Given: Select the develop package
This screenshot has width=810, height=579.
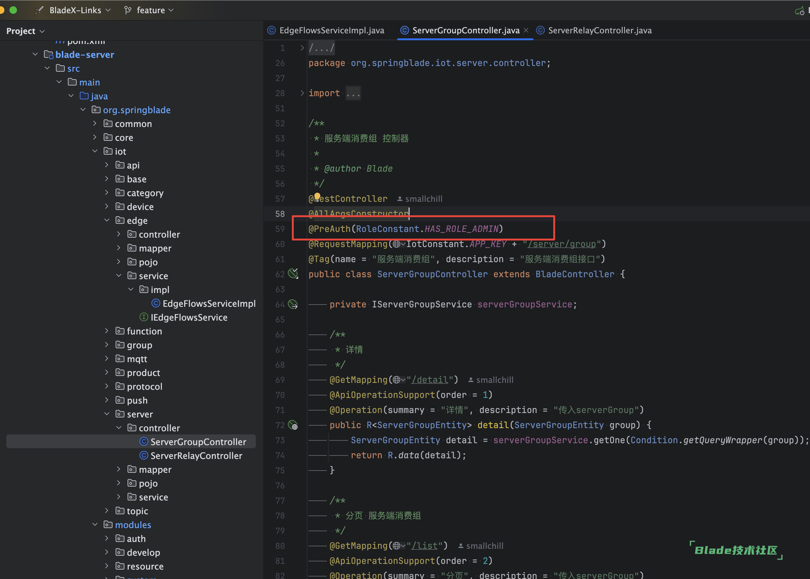Looking at the screenshot, I should [143, 553].
